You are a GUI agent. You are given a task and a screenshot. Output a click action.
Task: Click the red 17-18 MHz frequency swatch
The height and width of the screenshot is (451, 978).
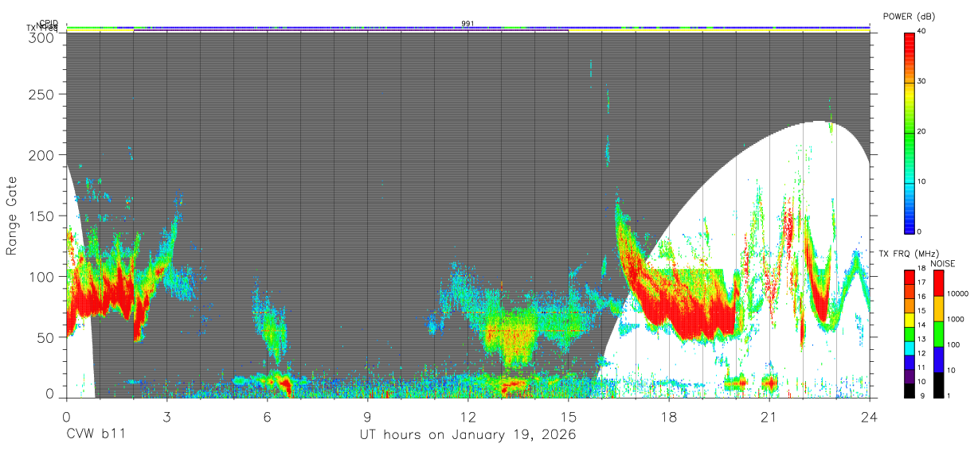[909, 278]
